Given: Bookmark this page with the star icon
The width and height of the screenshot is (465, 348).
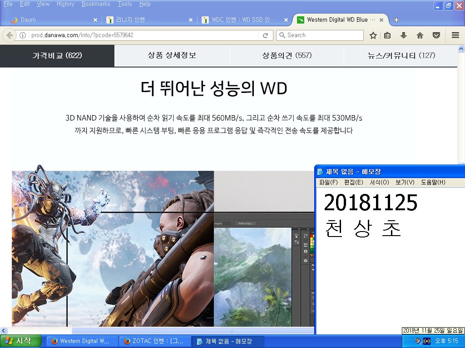Looking at the screenshot, I should coord(373,35).
